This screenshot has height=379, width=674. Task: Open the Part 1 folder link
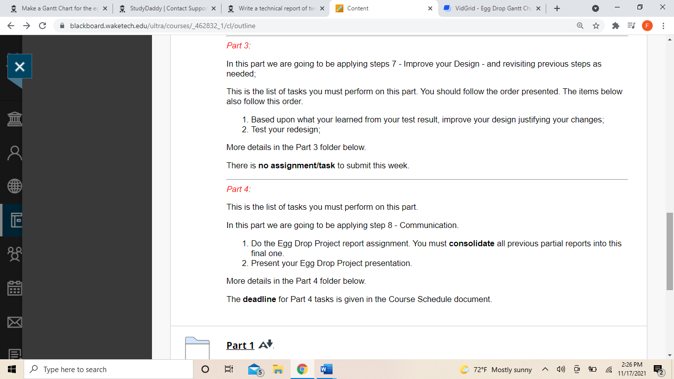tap(240, 345)
